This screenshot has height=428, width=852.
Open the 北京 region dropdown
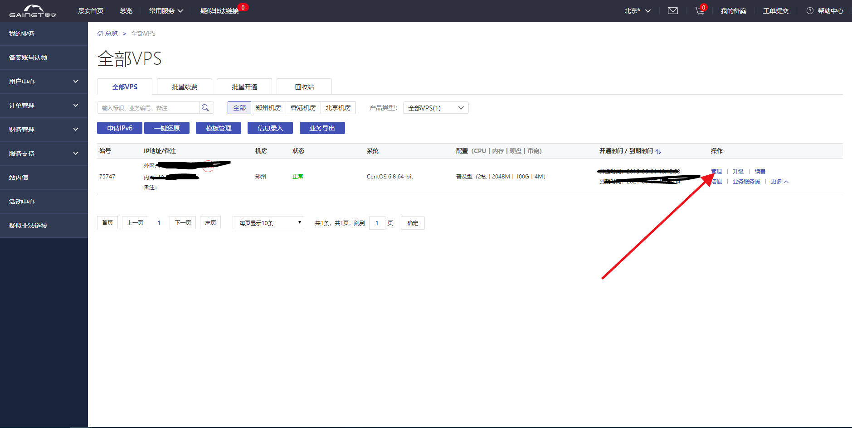tap(638, 11)
